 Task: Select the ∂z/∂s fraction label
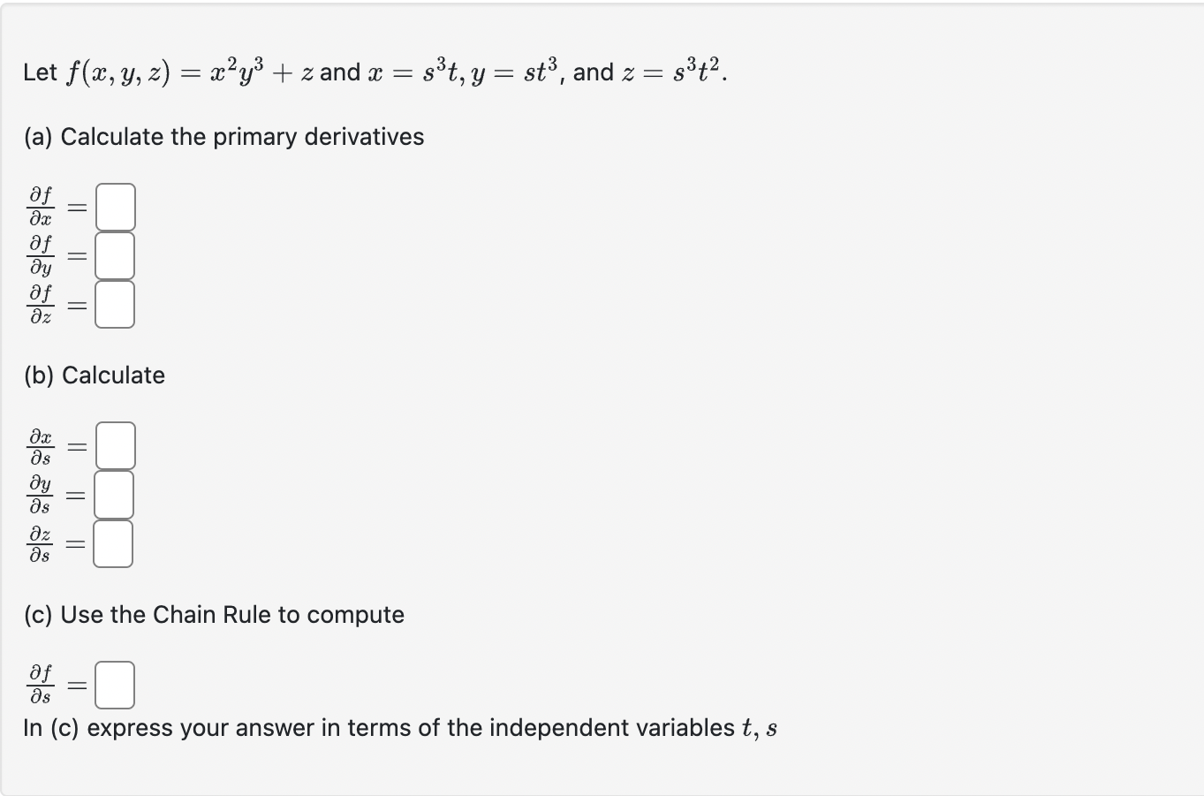pos(39,542)
